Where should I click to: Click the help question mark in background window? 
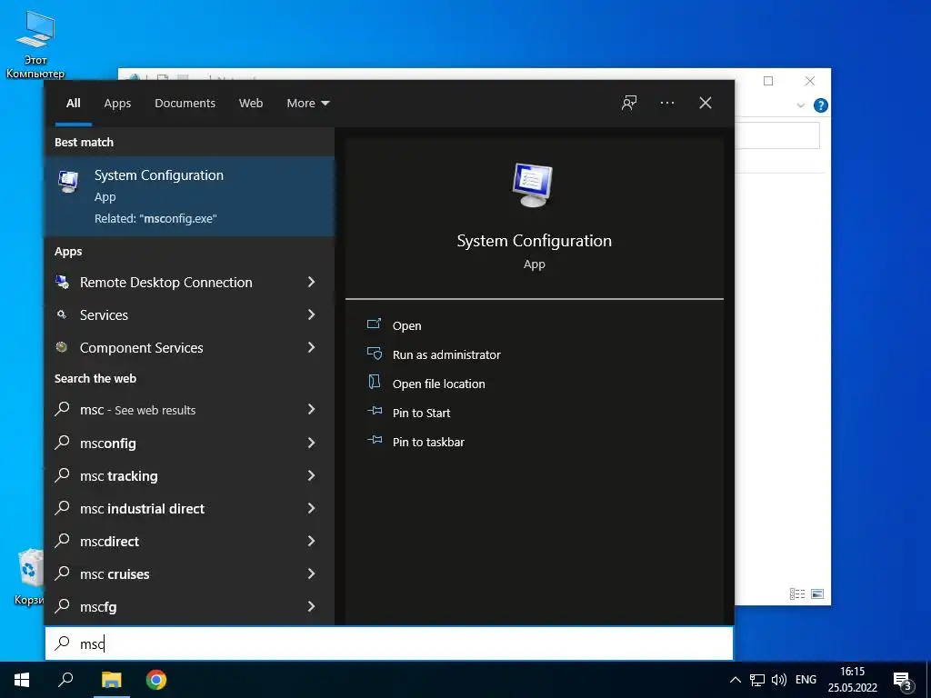(821, 105)
